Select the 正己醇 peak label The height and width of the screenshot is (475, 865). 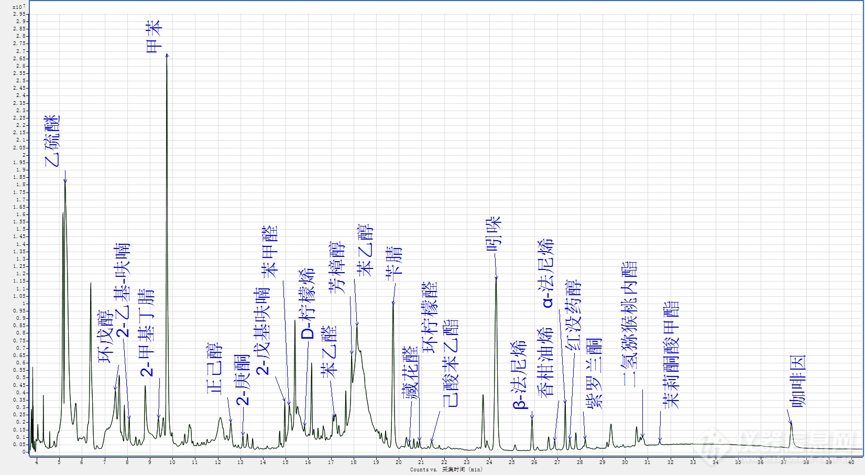point(214,369)
